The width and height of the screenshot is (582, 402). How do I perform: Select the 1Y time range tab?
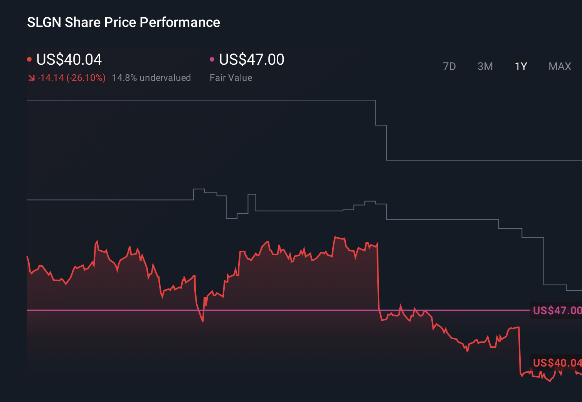[x=520, y=66]
